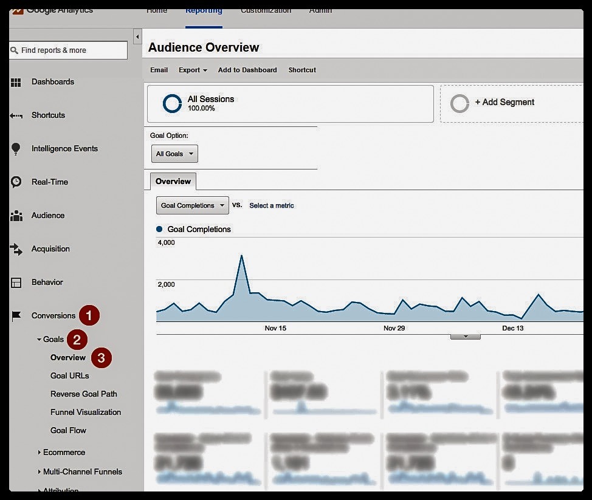Open Reverse Goal Path report

pos(84,394)
